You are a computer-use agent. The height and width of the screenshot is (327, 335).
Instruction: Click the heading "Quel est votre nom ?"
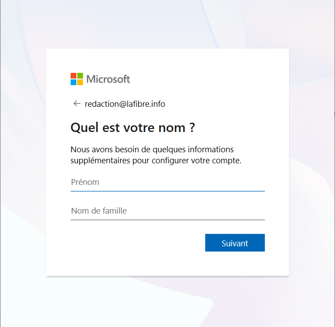(x=132, y=128)
